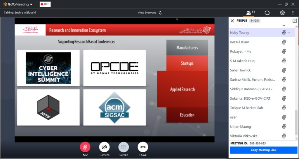Click the scrollbar up arrow in People panel
The width and height of the screenshot is (299, 159).
(296, 27)
